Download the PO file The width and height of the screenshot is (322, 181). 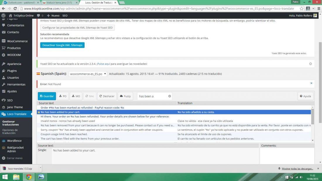click(63, 96)
